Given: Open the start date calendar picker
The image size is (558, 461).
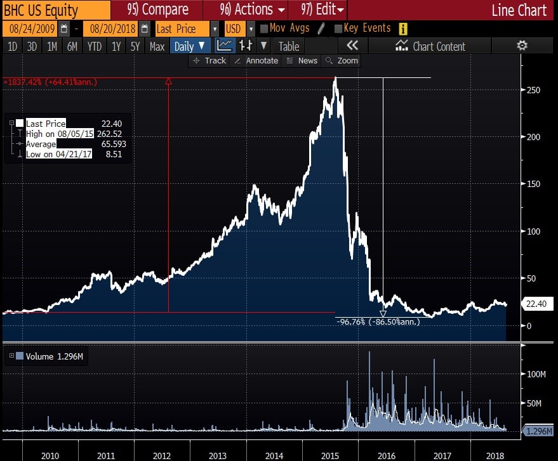Looking at the screenshot, I should pos(63,29).
